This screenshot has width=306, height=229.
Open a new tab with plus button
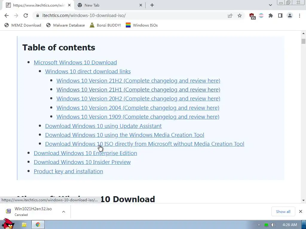[152, 5]
